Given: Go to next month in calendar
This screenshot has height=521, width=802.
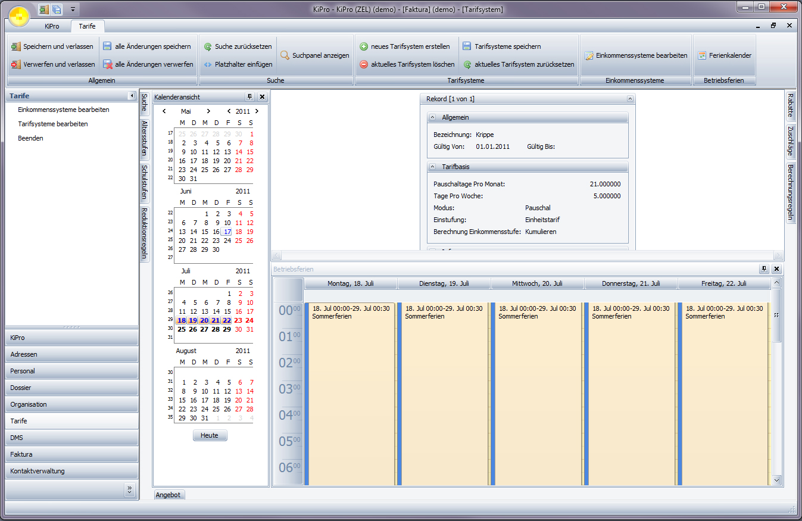Looking at the screenshot, I should [208, 111].
